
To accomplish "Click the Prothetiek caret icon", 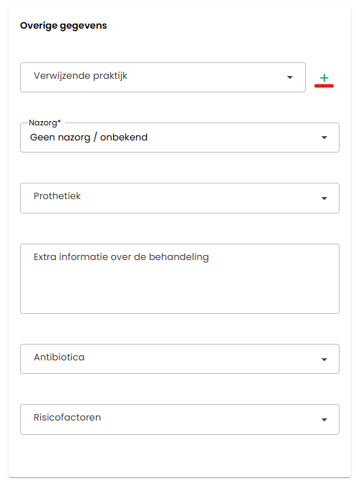I will coord(324,198).
